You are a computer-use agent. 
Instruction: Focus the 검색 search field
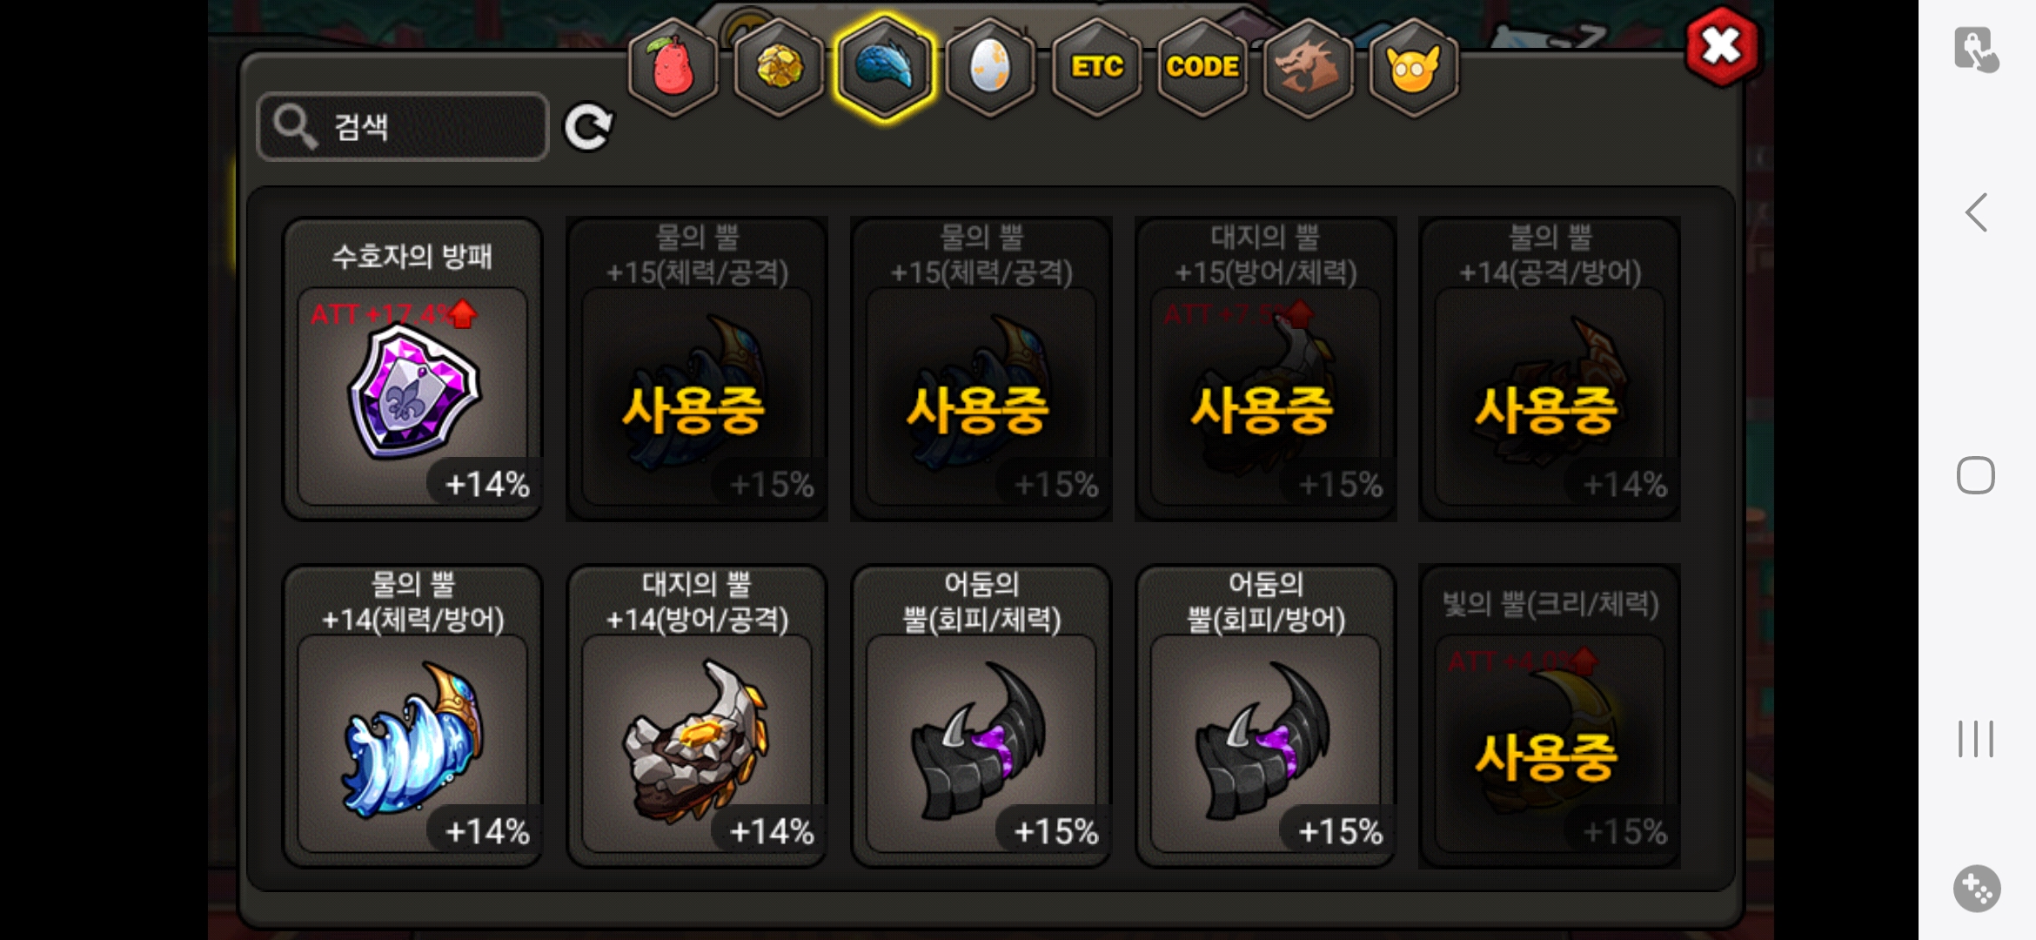(403, 127)
